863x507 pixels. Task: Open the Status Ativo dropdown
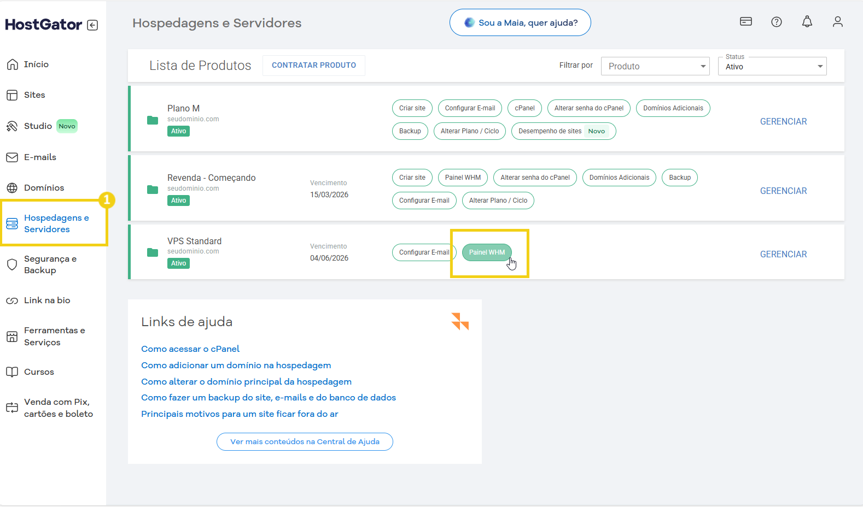pyautogui.click(x=772, y=66)
